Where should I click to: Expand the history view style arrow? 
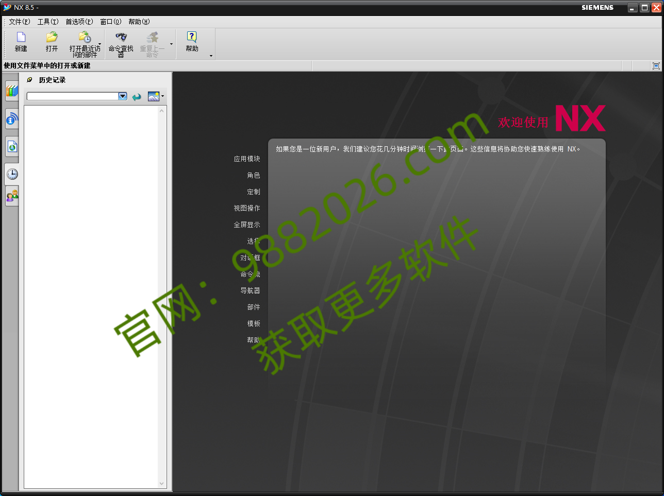point(163,96)
